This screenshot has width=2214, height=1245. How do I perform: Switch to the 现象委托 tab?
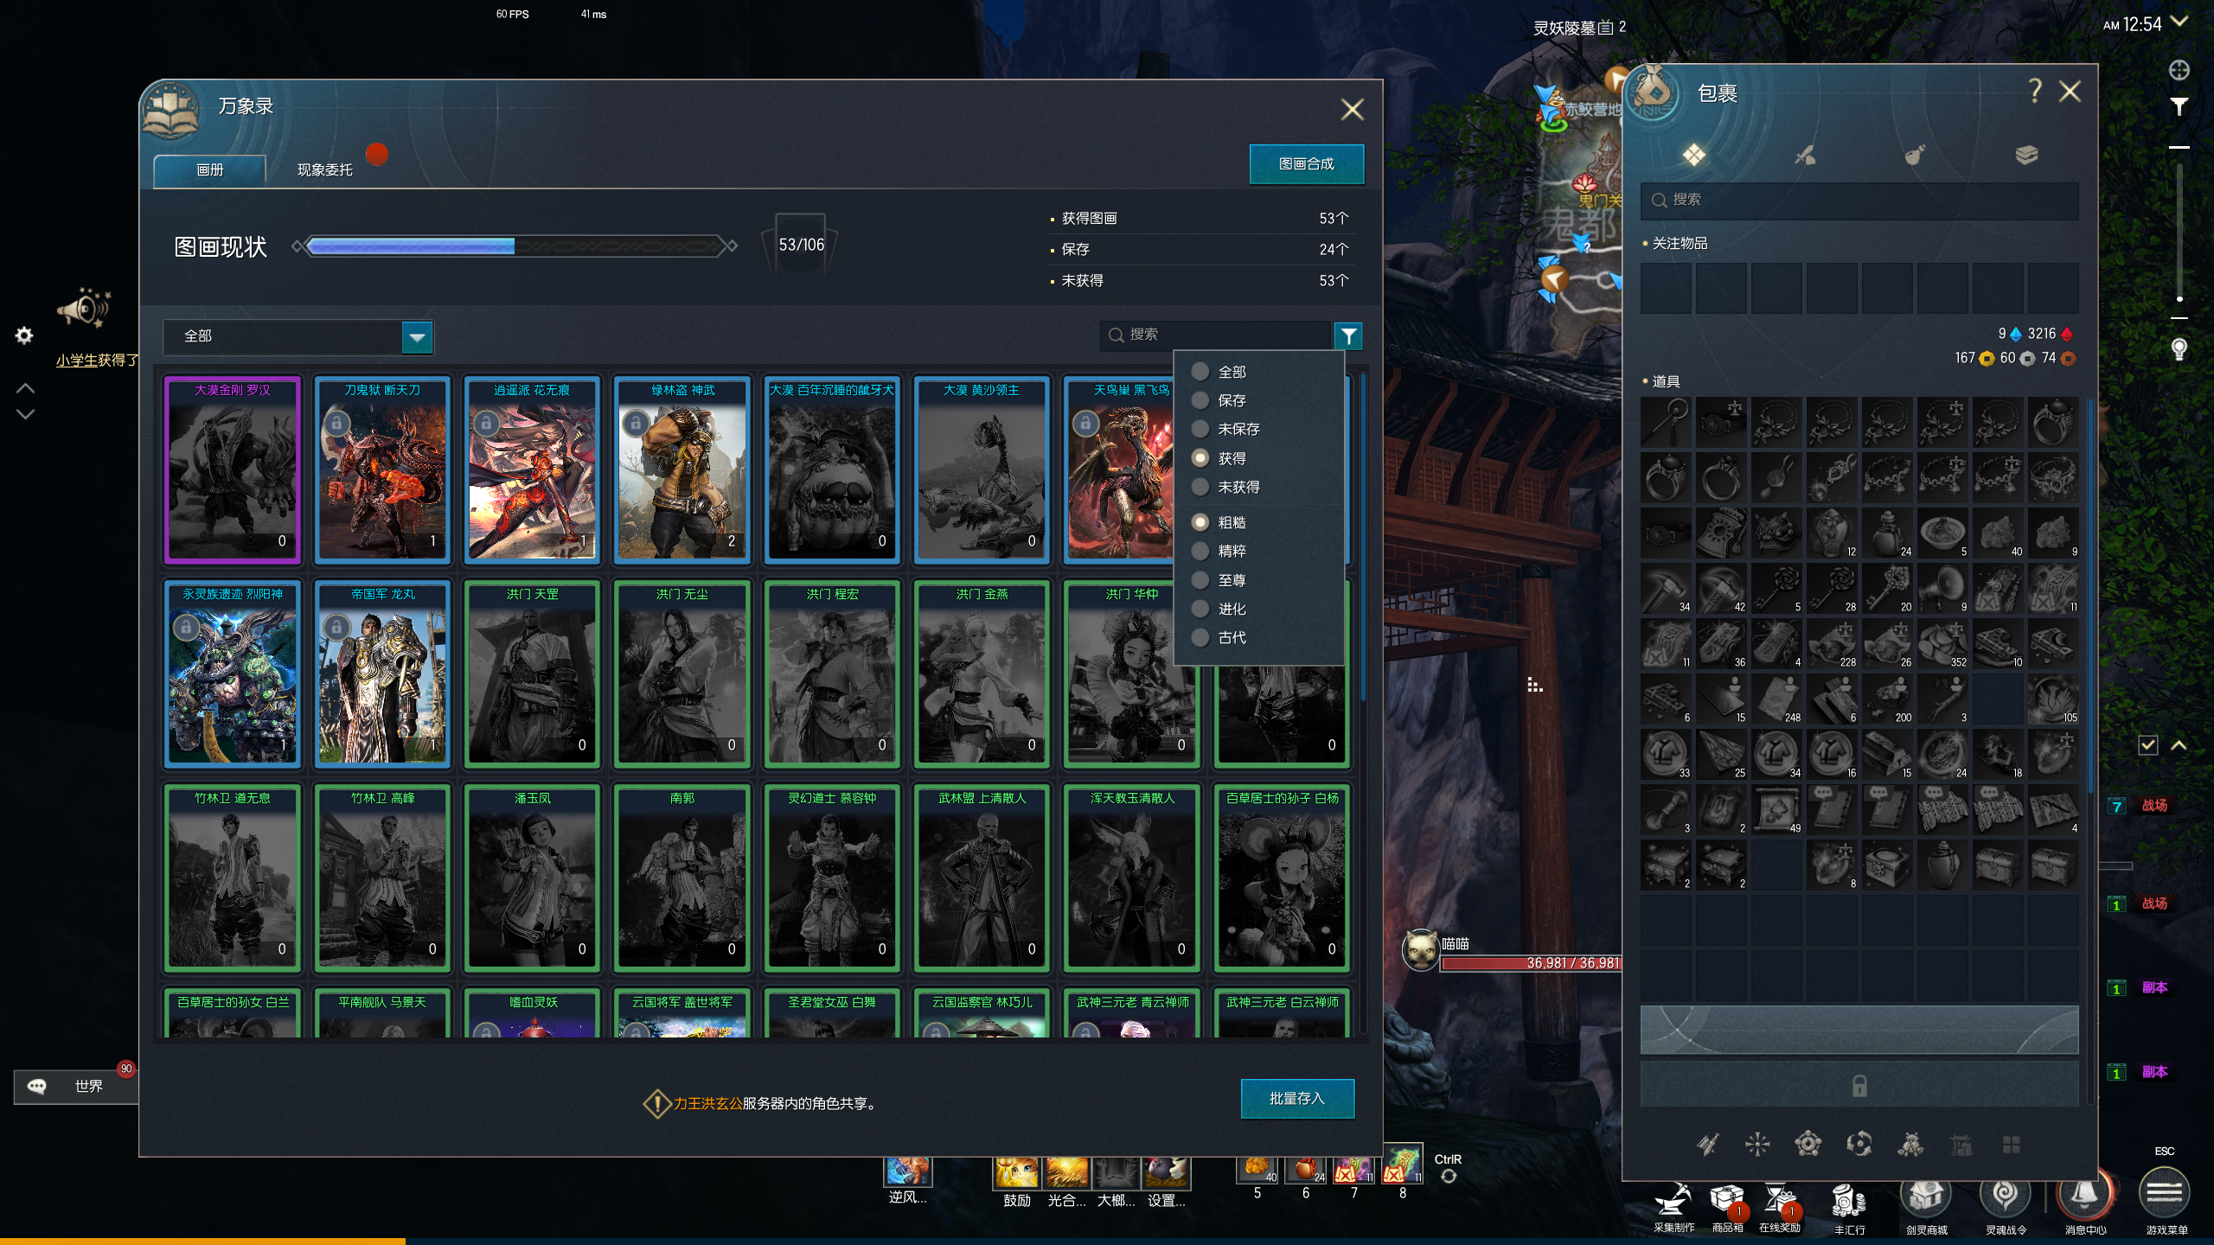(x=325, y=170)
